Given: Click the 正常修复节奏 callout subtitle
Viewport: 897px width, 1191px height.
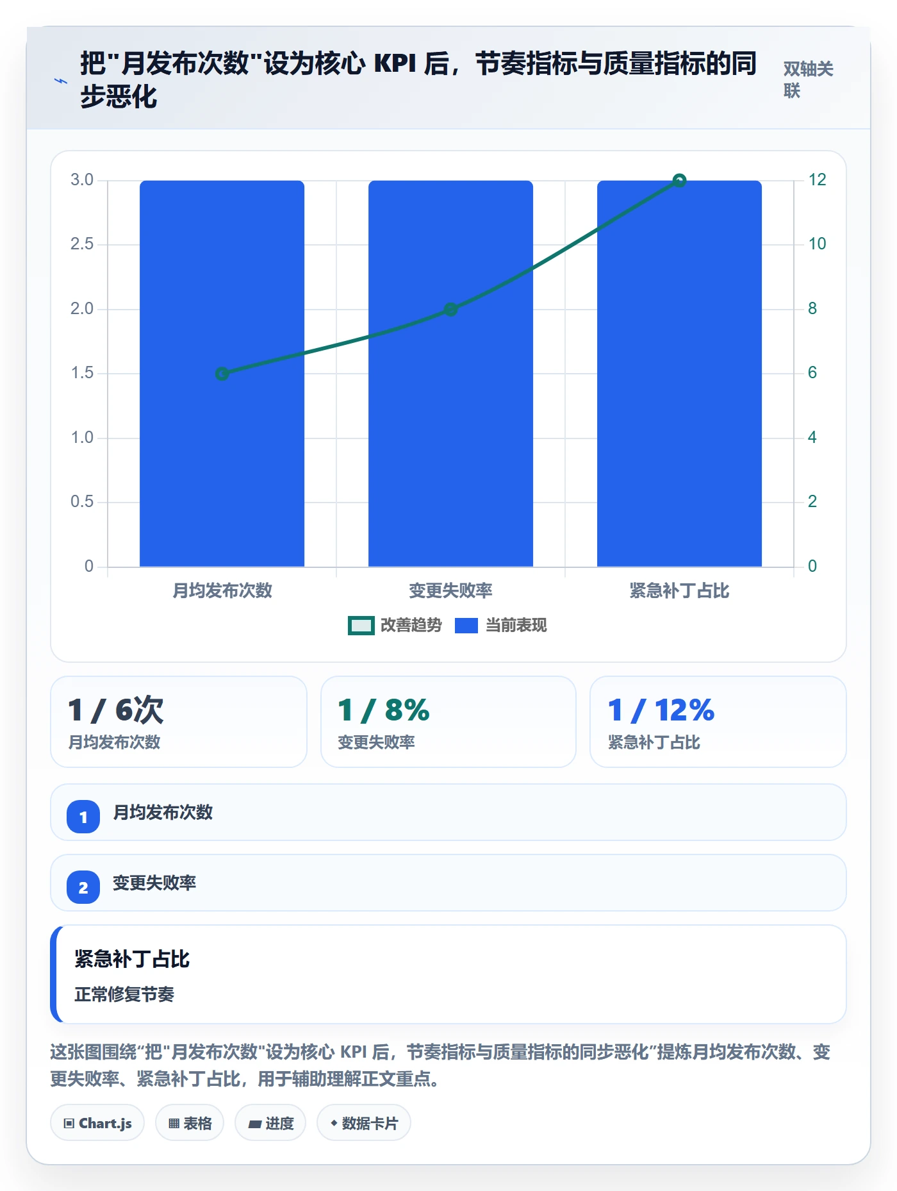Looking at the screenshot, I should [124, 994].
